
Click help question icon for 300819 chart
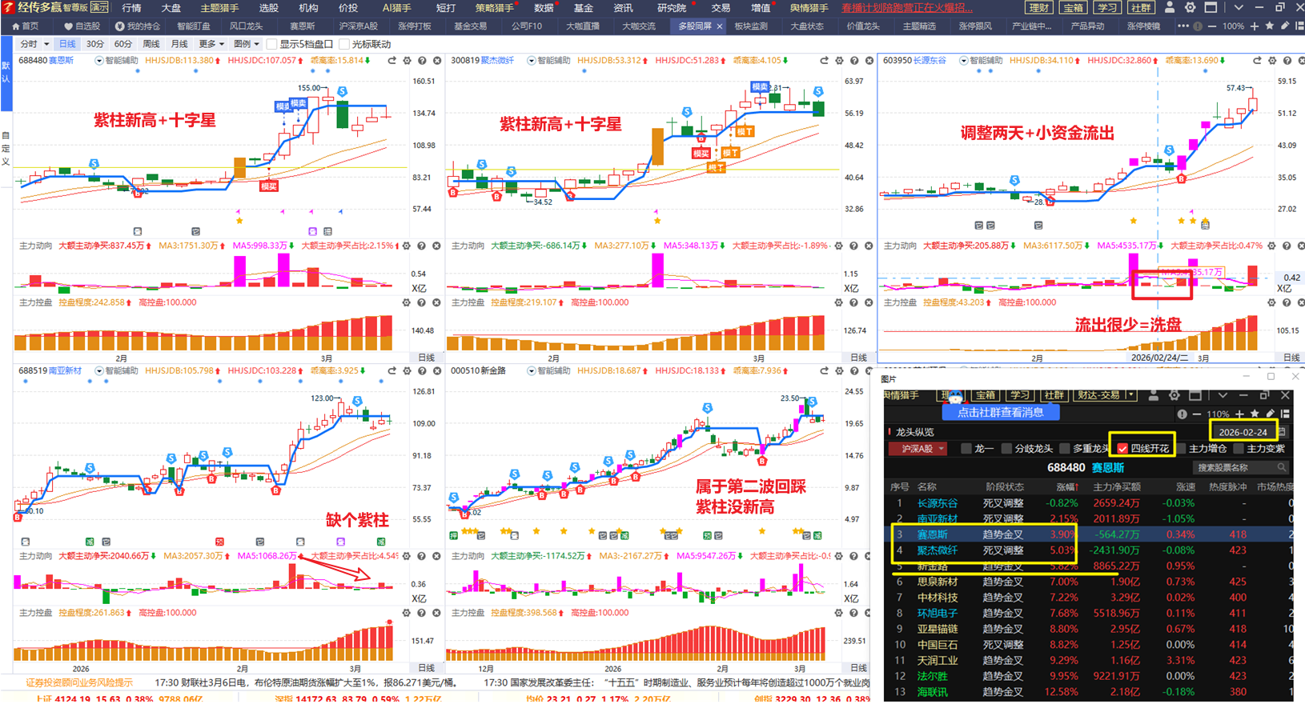[x=854, y=61]
